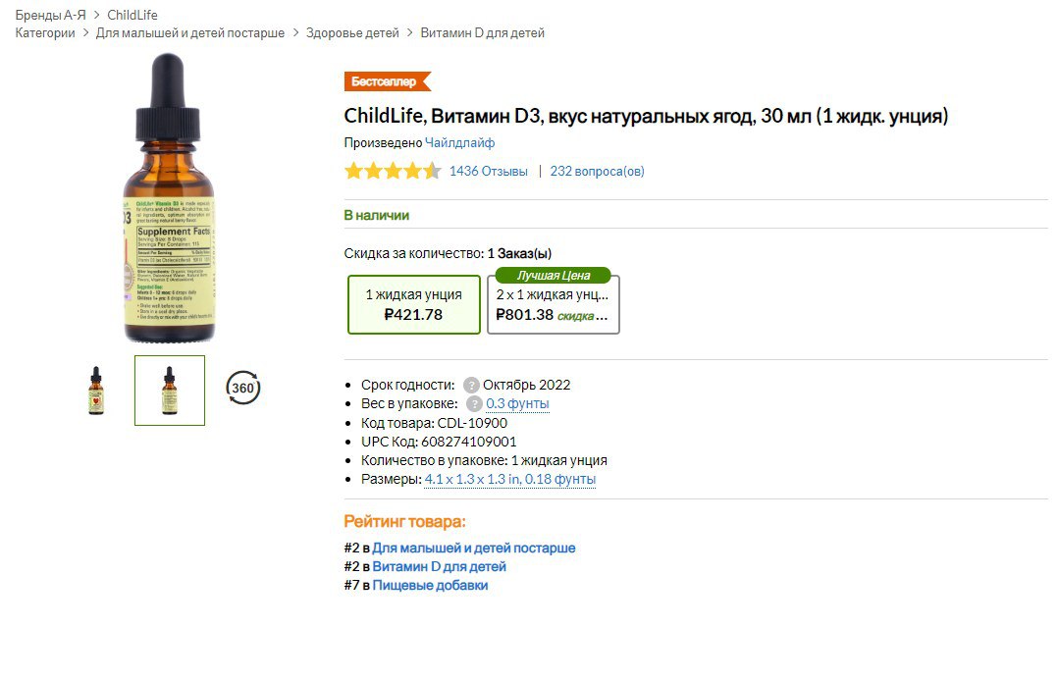Choose the 2 x 1 жидкая унция option

click(x=553, y=305)
